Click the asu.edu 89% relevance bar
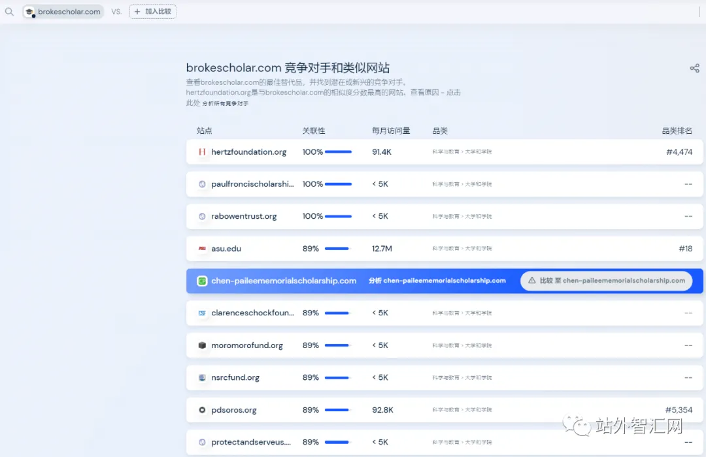The image size is (706, 457). pyautogui.click(x=337, y=248)
